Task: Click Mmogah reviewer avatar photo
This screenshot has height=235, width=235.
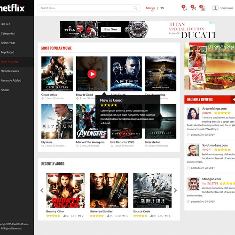Action: point(193,184)
